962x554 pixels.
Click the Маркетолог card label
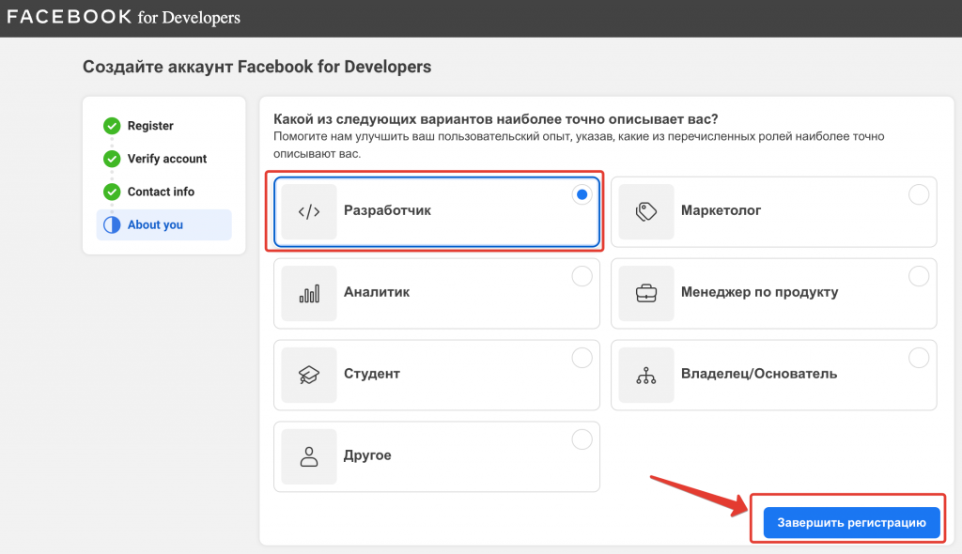(721, 210)
